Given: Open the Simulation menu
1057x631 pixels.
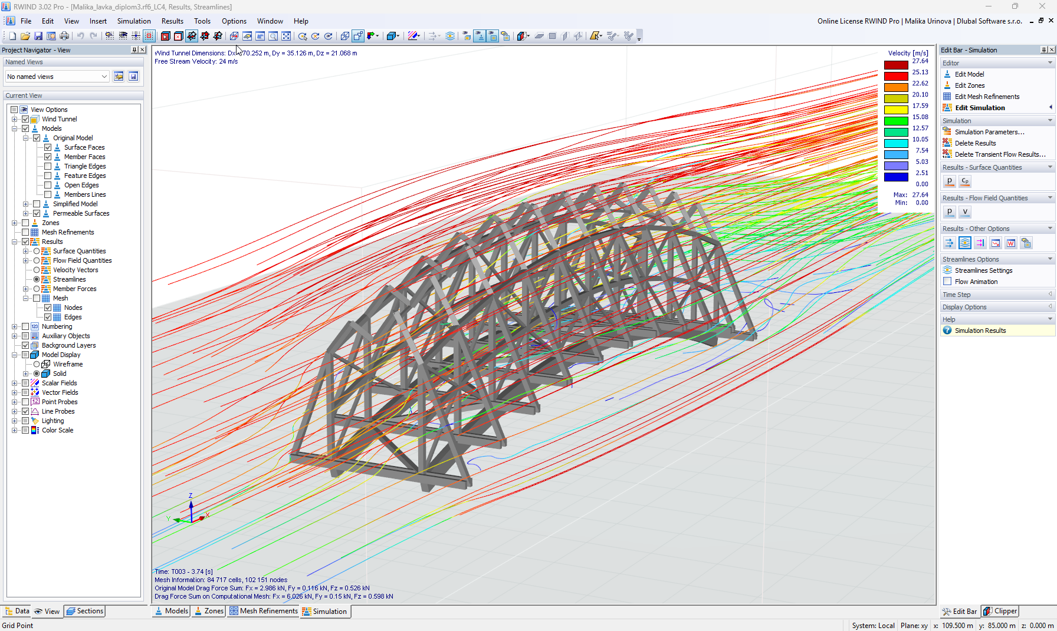Looking at the screenshot, I should point(134,21).
